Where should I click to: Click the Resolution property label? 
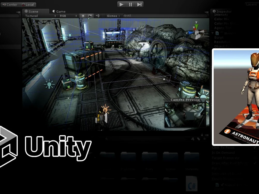pos(222,42)
